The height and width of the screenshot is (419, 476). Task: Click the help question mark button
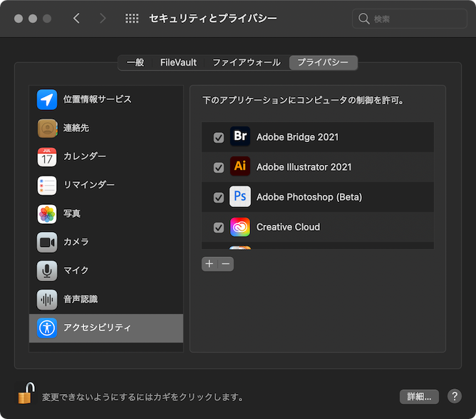pyautogui.click(x=455, y=396)
